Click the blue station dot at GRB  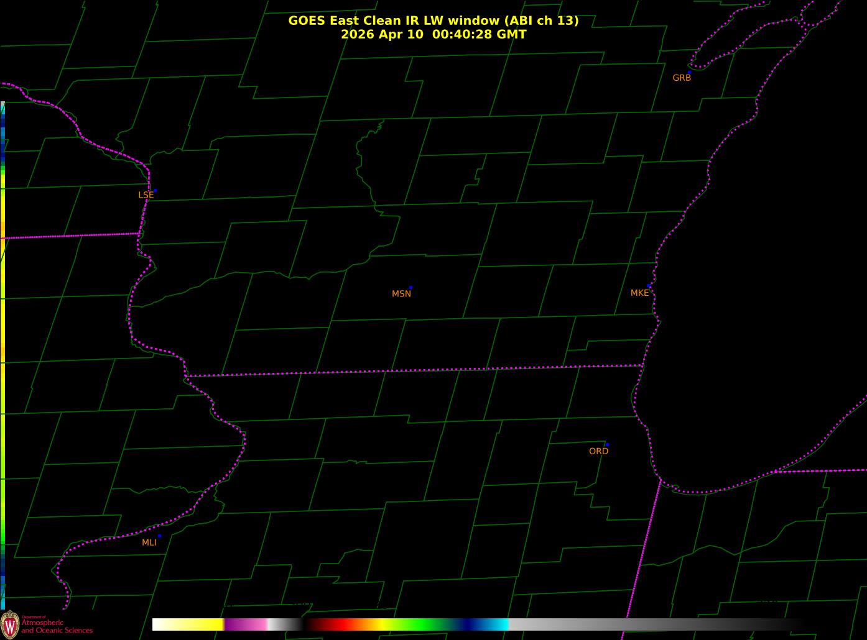(689, 72)
